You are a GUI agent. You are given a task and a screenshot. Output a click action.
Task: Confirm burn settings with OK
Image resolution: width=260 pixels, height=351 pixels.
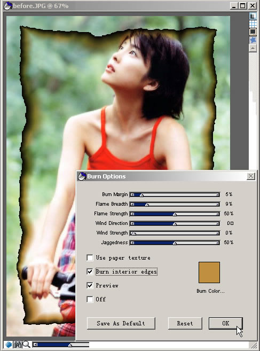(225, 323)
